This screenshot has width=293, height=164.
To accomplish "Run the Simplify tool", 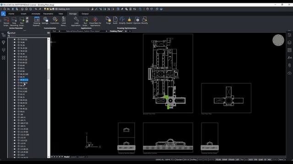I will coord(122,20).
